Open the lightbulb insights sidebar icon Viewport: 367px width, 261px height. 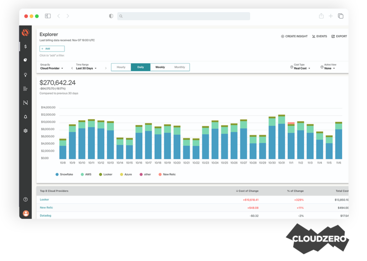coord(25,74)
